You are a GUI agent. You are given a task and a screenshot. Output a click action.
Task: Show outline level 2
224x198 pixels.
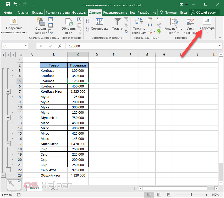click(x=8, y=54)
